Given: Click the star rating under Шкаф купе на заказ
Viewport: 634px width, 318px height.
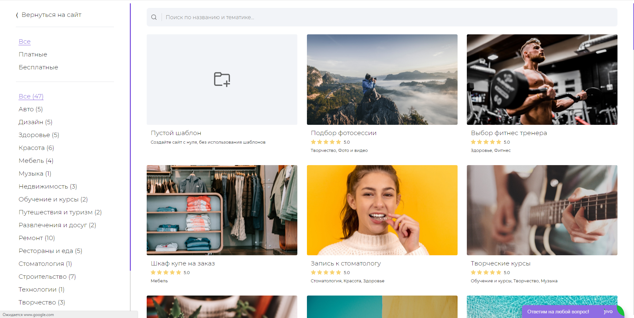Looking at the screenshot, I should click(166, 272).
